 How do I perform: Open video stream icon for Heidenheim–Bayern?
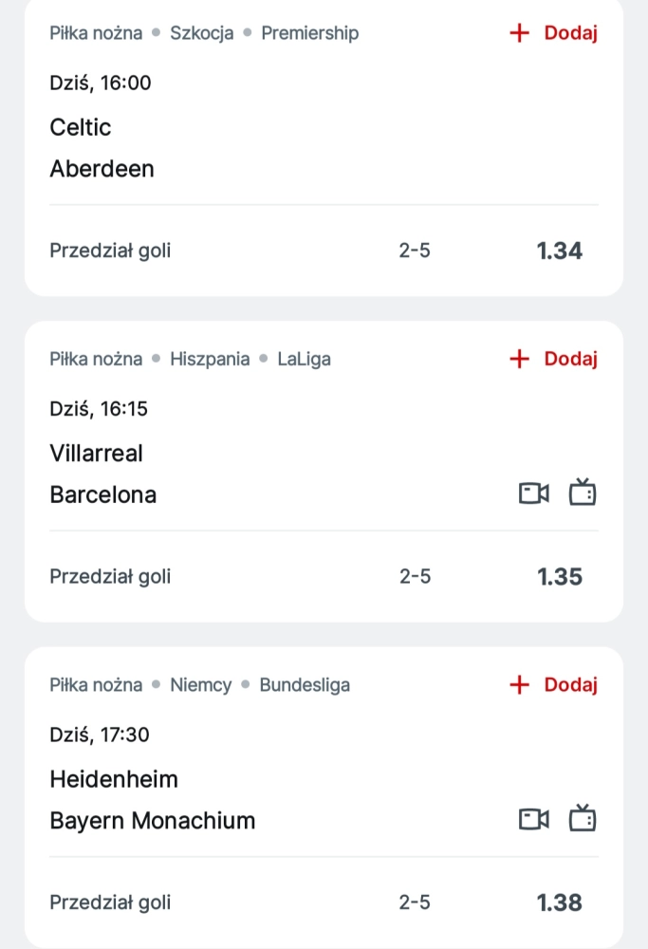coord(534,819)
